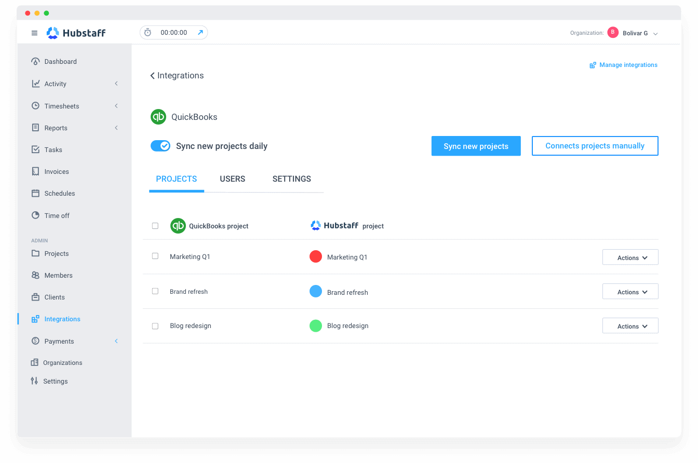
Task: Open Schedules in sidebar
Action: point(60,193)
